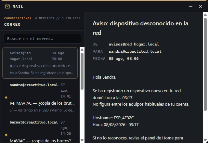Click preview 'Sí — los tengo en el SSD externo'

tap(42, 110)
